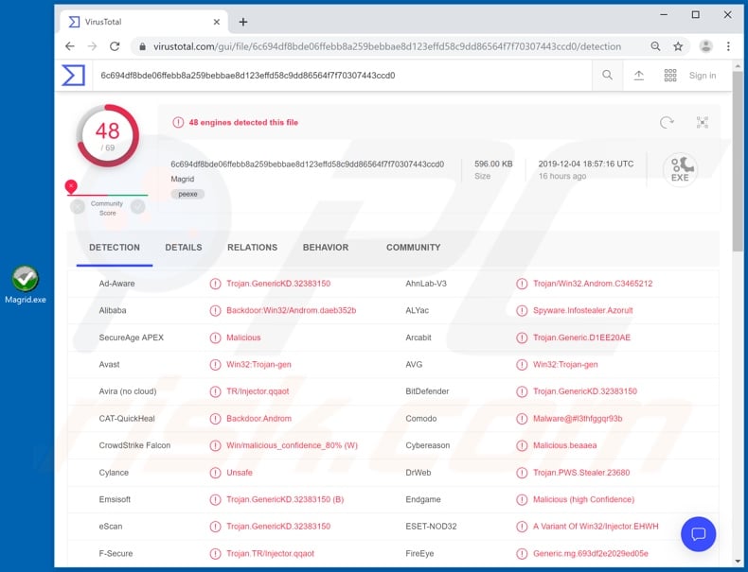748x572 pixels.
Task: Click the community score upvote check button
Action: pos(138,207)
